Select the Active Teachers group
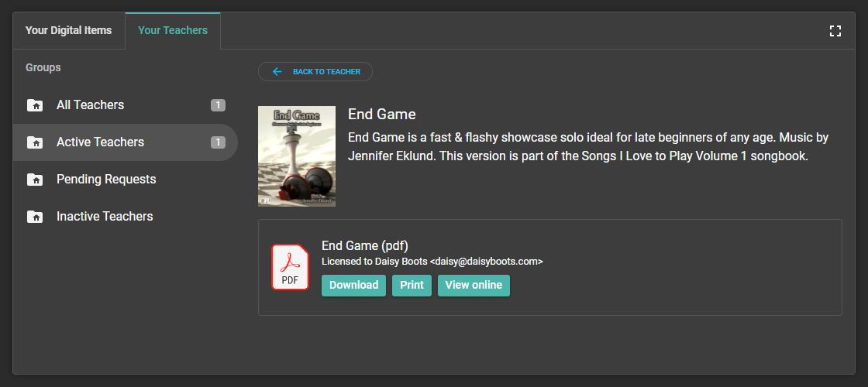The height and width of the screenshot is (387, 868). [126, 142]
